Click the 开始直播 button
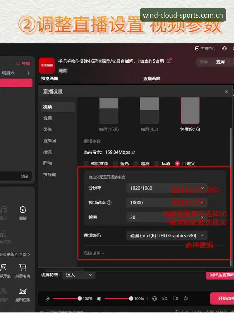The height and width of the screenshot is (313, 234). pos(222,298)
